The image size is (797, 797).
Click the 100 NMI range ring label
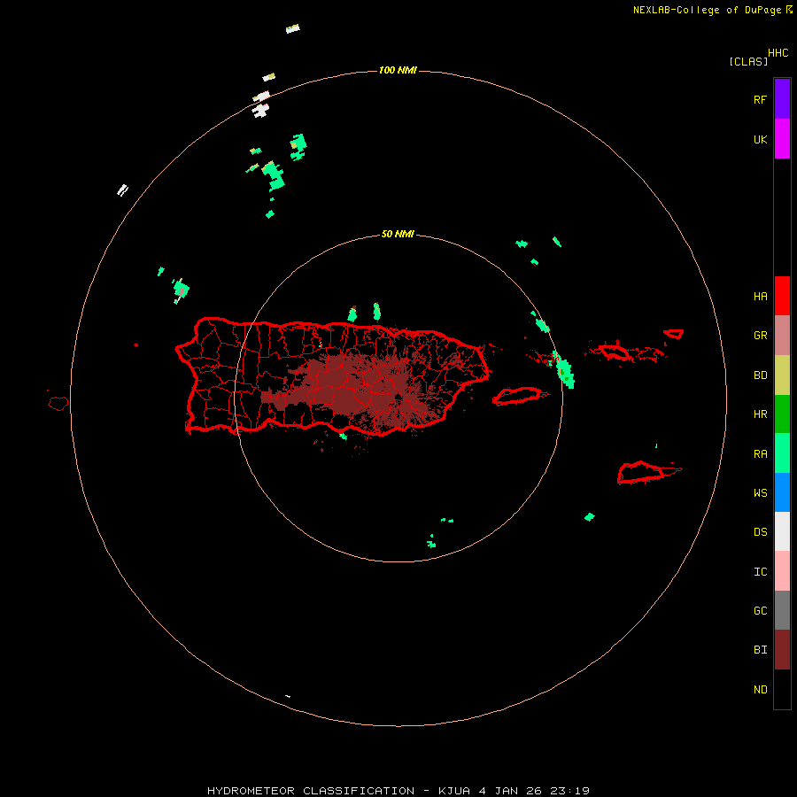tap(398, 70)
